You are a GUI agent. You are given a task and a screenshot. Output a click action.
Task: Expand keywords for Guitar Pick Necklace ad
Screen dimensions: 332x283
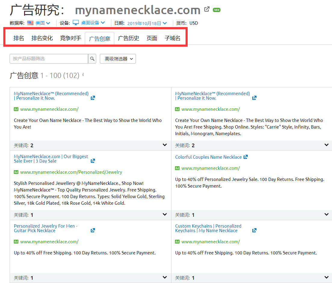click(164, 278)
